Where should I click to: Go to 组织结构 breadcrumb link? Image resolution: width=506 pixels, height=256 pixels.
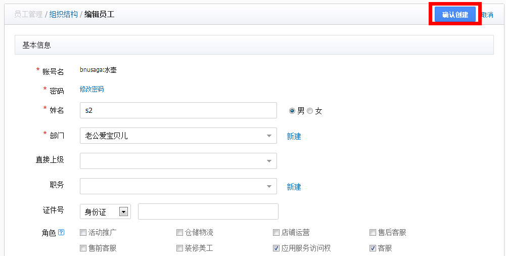click(x=64, y=15)
